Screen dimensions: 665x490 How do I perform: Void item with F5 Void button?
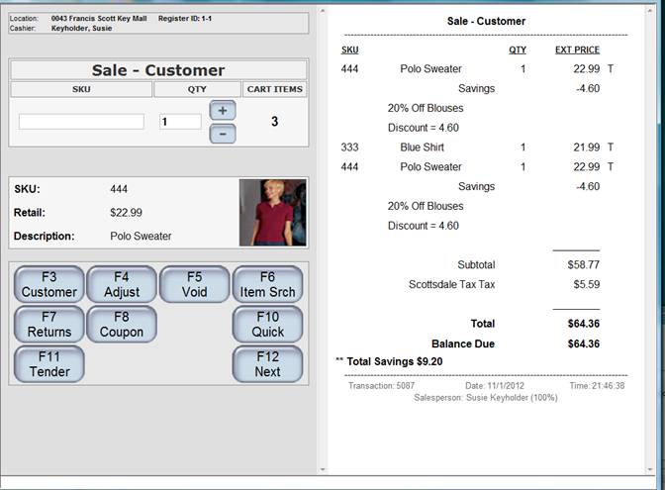(195, 284)
